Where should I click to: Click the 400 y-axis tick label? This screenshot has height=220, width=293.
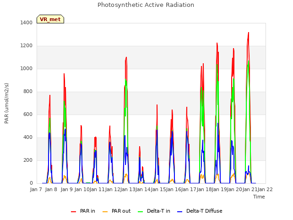click(28, 137)
